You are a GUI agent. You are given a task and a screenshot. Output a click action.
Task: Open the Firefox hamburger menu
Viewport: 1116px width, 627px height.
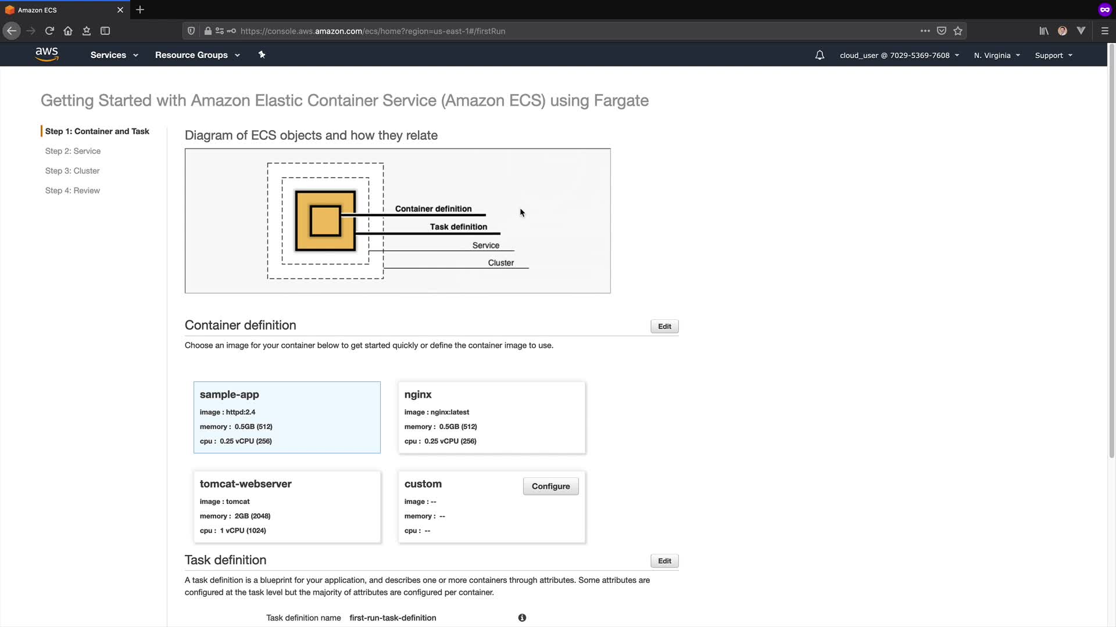[x=1105, y=31]
